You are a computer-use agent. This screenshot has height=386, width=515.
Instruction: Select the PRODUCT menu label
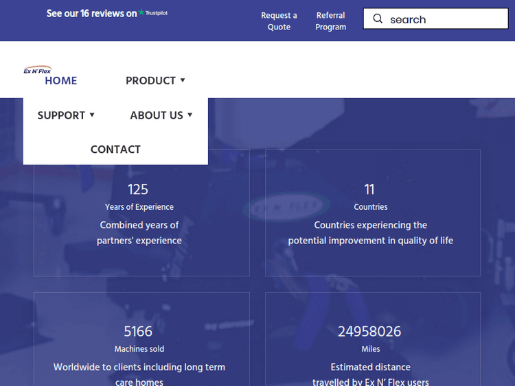pyautogui.click(x=150, y=81)
